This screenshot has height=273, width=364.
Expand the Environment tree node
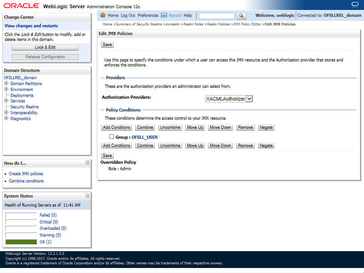tap(6, 89)
